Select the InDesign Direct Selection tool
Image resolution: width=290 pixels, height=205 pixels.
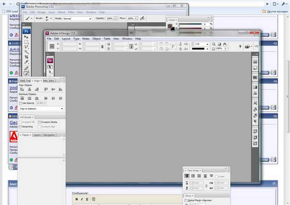click(50, 72)
